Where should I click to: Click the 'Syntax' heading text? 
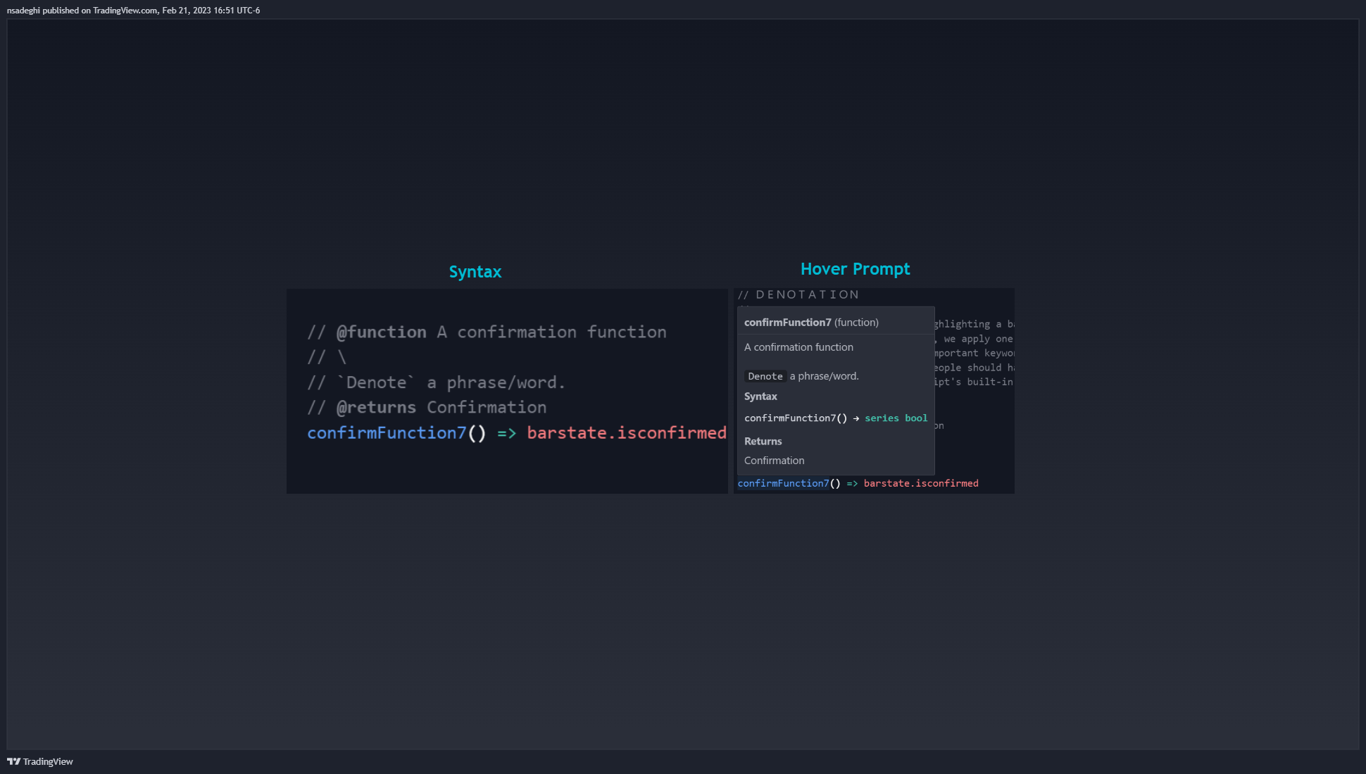coord(475,272)
